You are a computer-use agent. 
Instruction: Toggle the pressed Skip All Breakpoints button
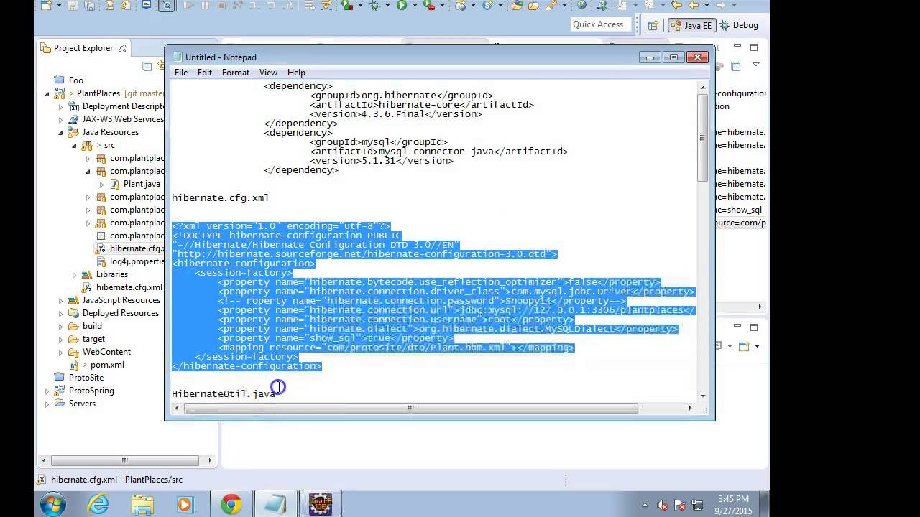tap(167, 6)
